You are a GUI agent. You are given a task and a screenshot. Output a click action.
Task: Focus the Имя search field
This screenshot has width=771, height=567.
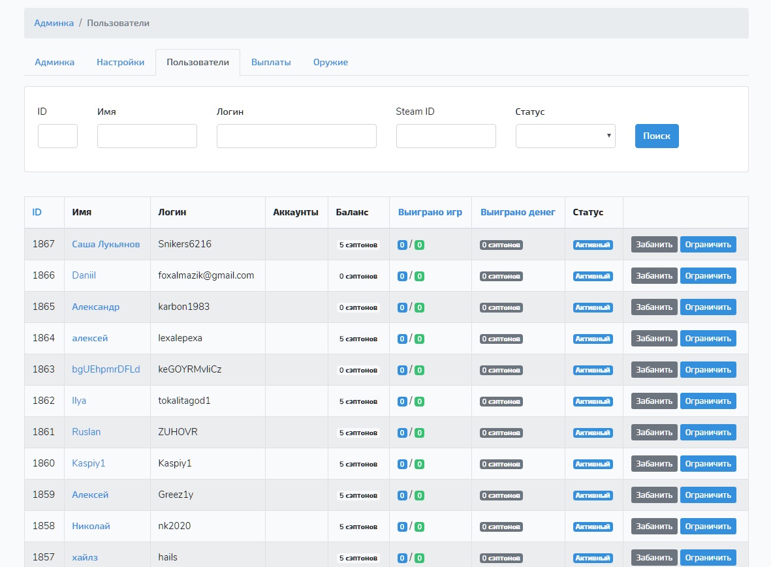(x=147, y=136)
